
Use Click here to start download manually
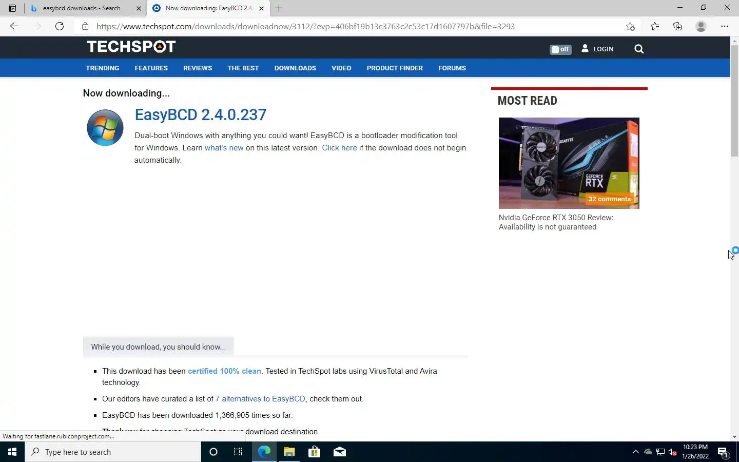[339, 148]
